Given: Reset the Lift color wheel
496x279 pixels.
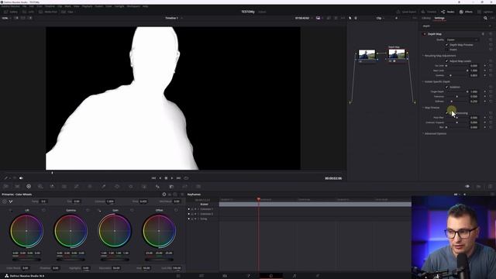Looking at the screenshot, I should coord(43,210).
